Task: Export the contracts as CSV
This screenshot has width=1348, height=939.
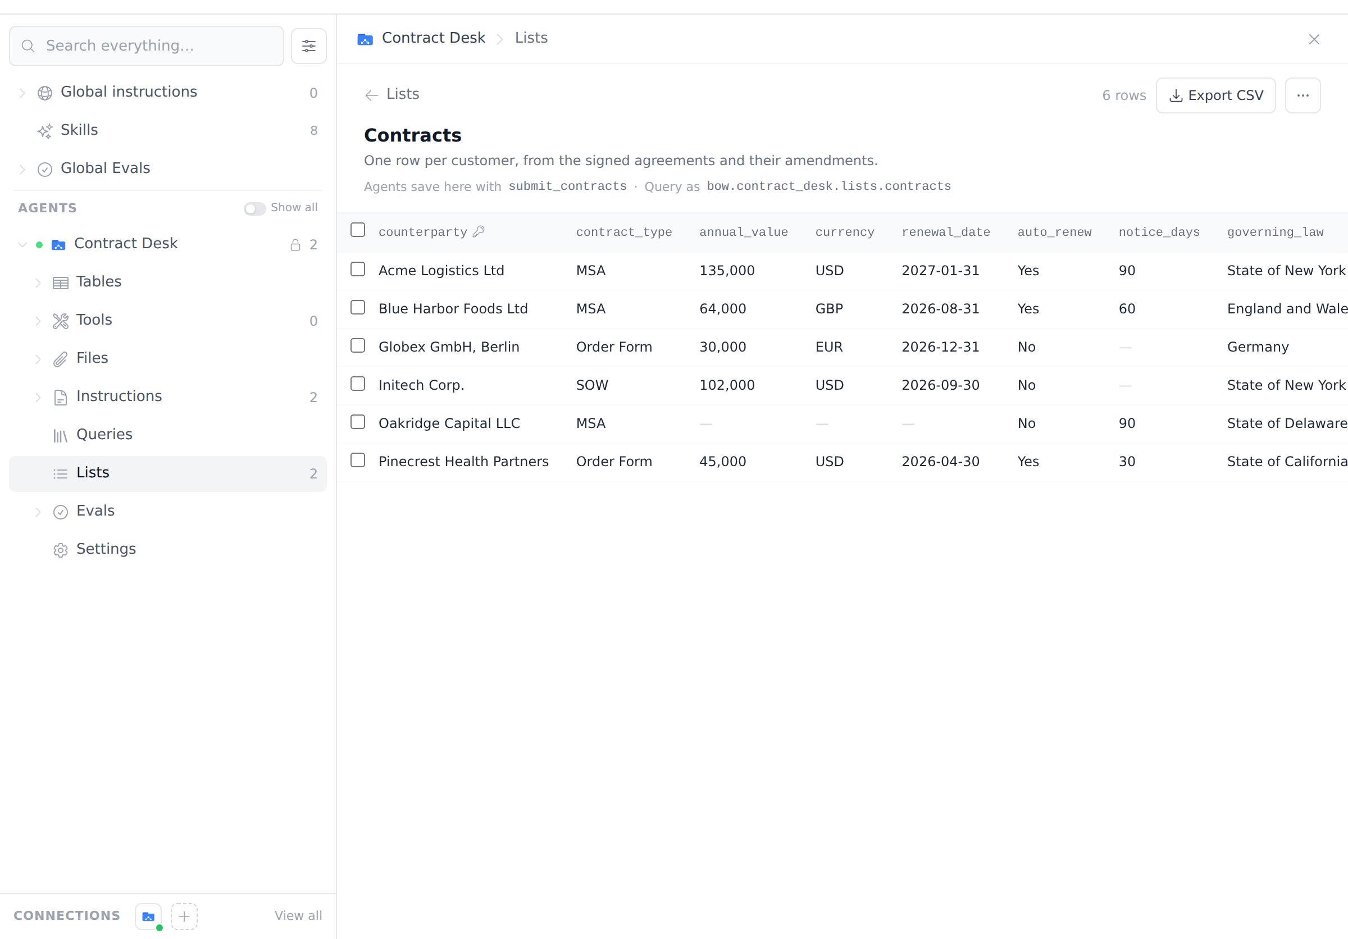Action: coord(1215,95)
